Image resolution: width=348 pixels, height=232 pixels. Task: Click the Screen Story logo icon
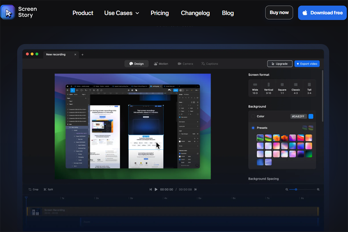8,12
